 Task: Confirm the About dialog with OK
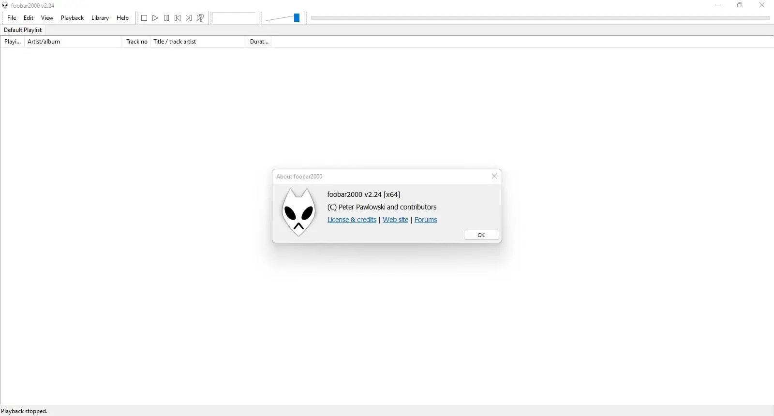481,235
